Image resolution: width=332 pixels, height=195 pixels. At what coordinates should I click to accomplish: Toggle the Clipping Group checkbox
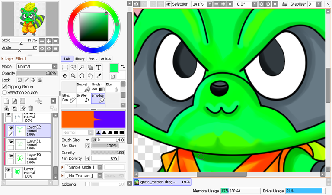point(4,87)
